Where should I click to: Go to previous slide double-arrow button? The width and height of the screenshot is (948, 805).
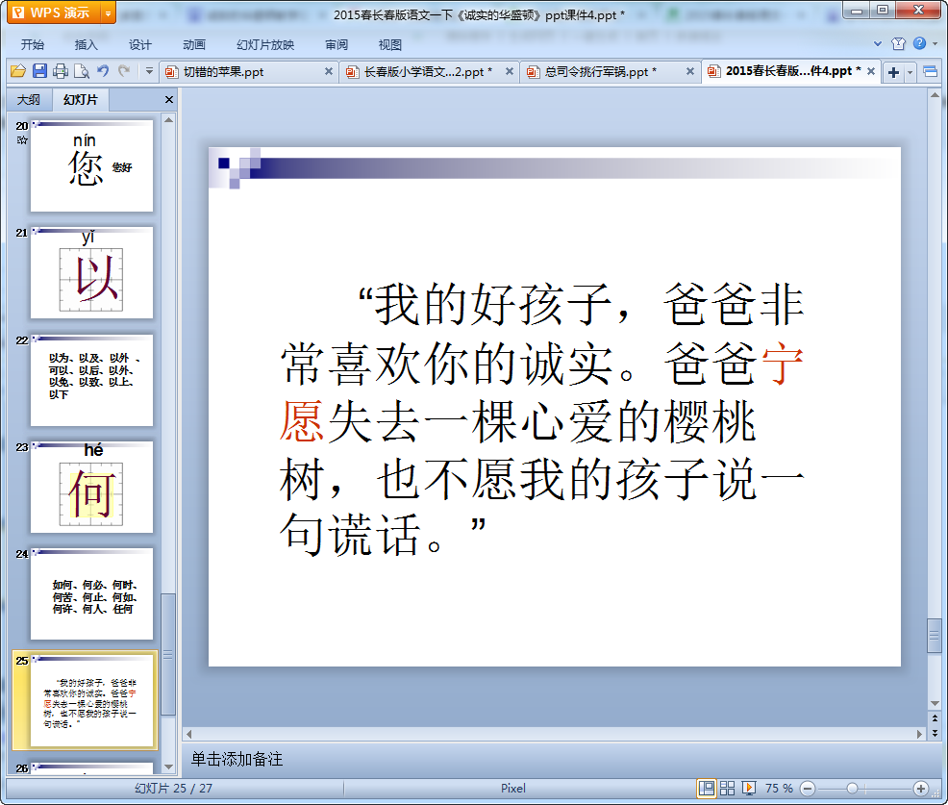tap(935, 718)
